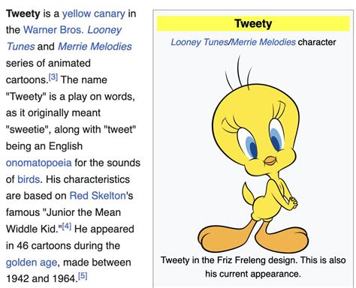Viewport: 356px width, 288px height.
Task: Click citation reference [5]
Action: [x=83, y=276]
